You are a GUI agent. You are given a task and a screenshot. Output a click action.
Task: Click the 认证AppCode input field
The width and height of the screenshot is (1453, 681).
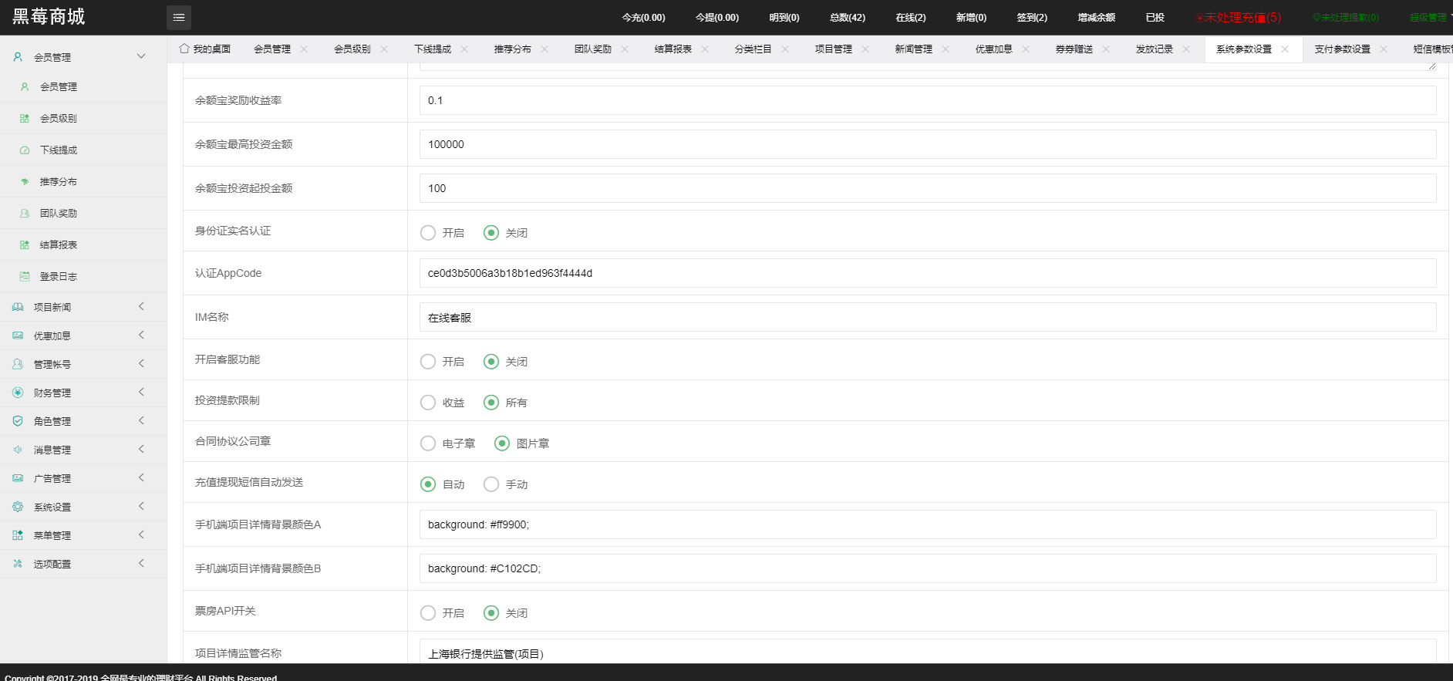point(927,273)
